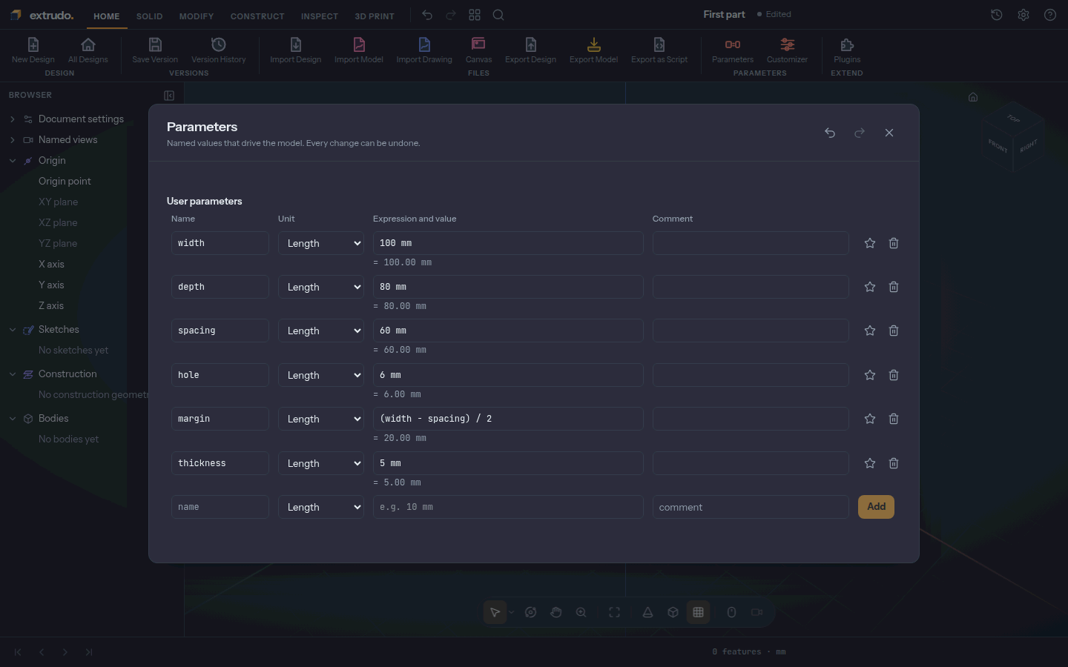Open the Customizer tool
Viewport: 1068px width, 667px height.
coord(787,50)
